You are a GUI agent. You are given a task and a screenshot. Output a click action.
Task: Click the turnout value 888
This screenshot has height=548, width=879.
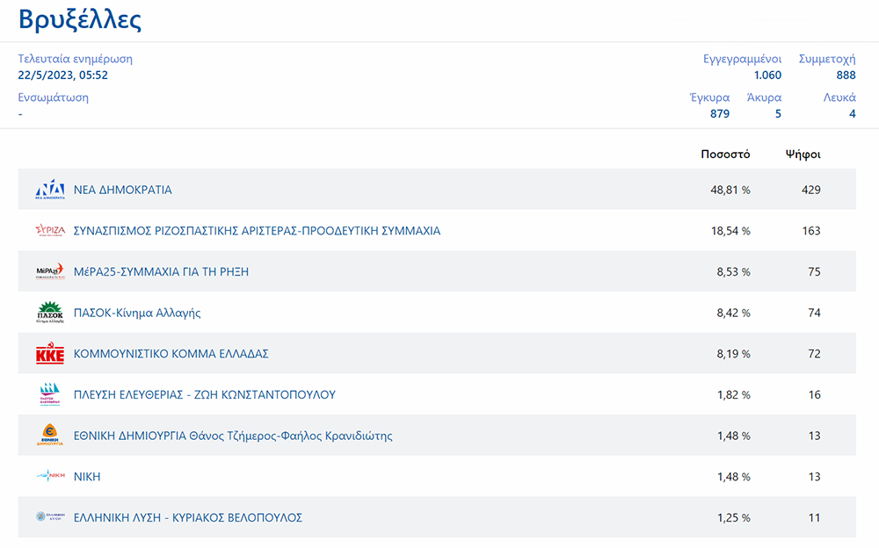point(846,75)
